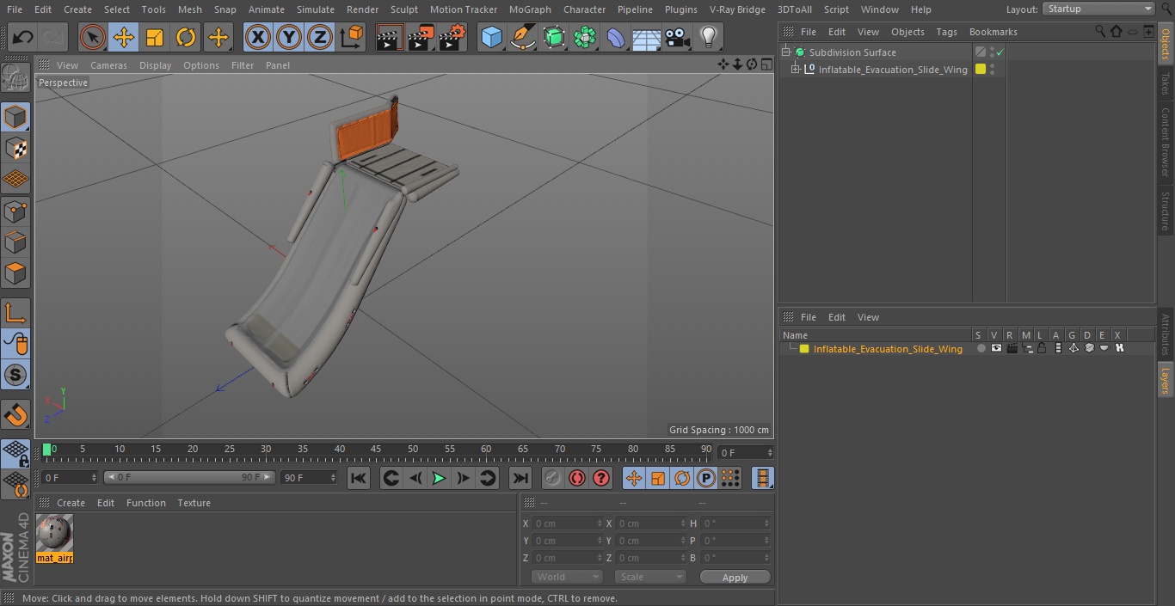Add a Cube primitive object
Viewport: 1175px width, 606px height.
point(491,37)
